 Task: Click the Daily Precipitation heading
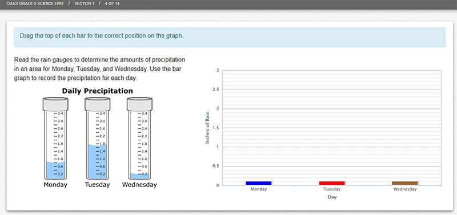97,91
